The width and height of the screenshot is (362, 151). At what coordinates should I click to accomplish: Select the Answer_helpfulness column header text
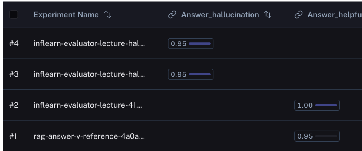335,15
